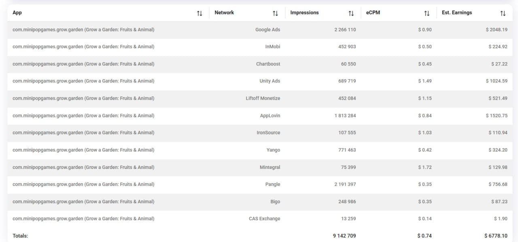Select the Unity Ads network cell

270,81
